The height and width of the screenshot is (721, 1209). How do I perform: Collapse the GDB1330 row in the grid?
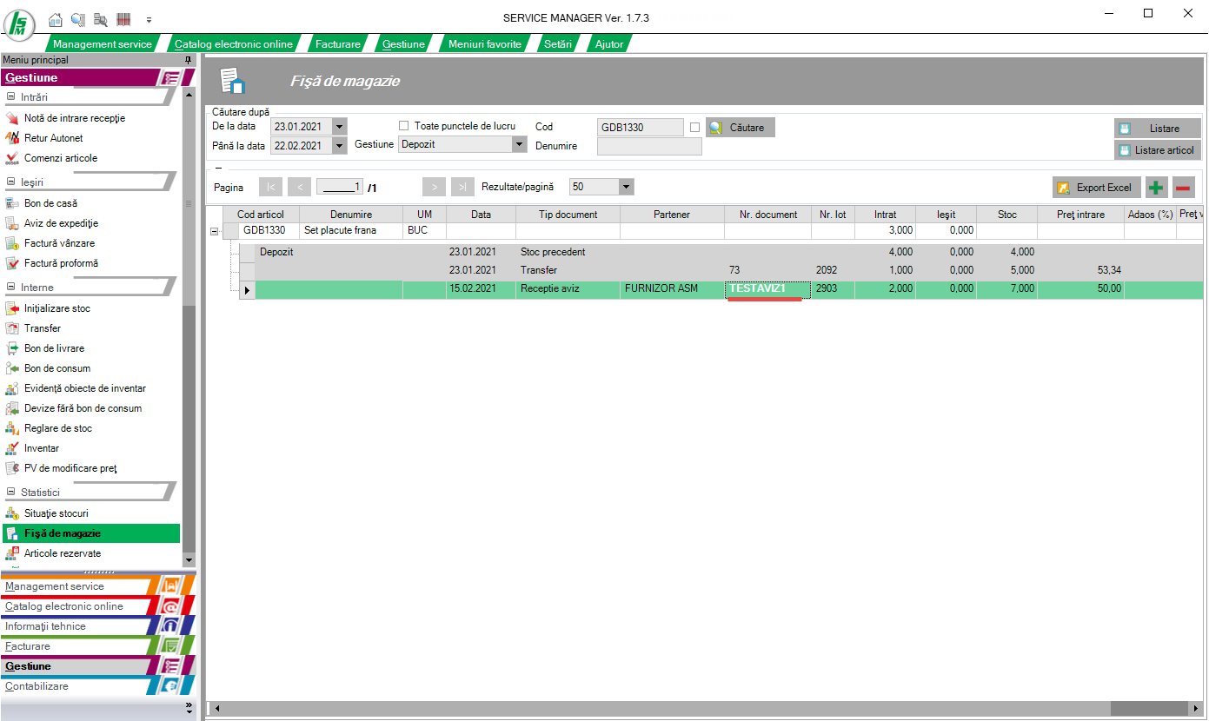214,231
